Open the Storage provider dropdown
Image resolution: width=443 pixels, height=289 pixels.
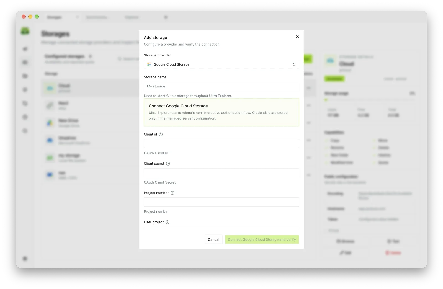221,64
